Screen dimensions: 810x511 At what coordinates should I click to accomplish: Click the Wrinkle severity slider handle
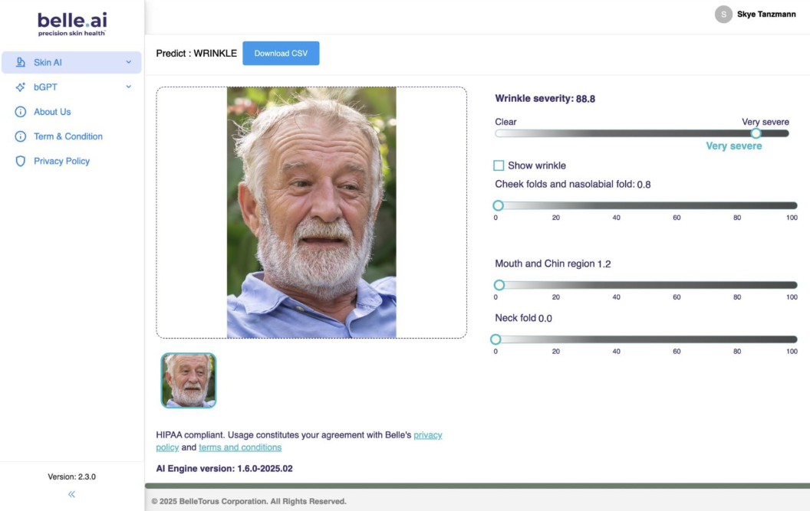(756, 133)
